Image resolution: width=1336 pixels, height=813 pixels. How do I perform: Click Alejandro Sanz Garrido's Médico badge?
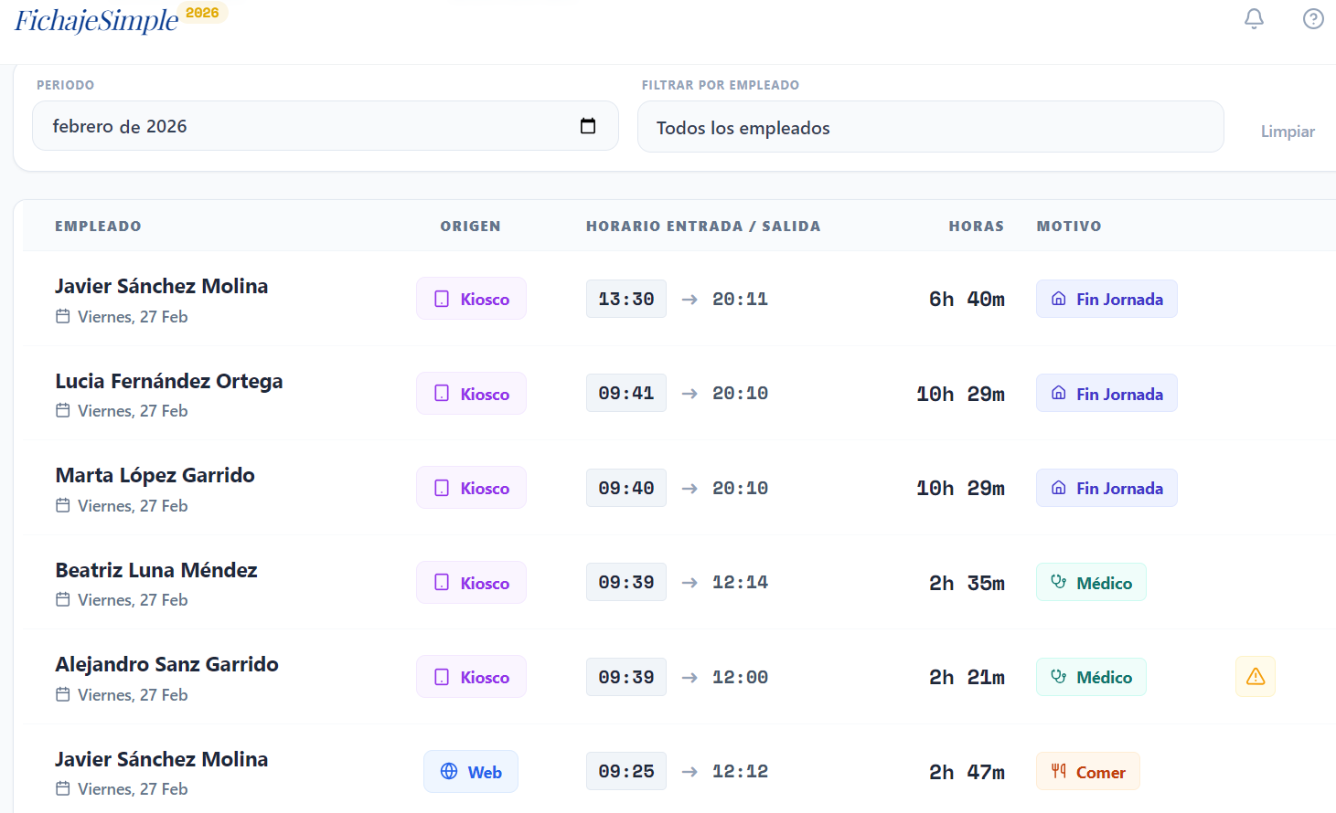(x=1091, y=677)
